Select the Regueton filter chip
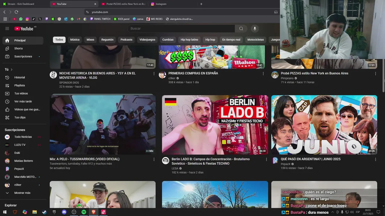 pyautogui.click(x=107, y=40)
